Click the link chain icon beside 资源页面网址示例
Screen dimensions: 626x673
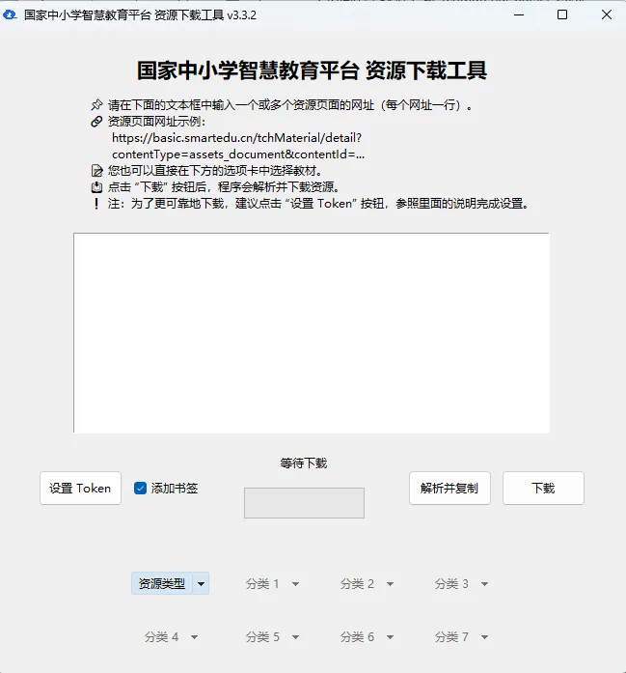96,122
